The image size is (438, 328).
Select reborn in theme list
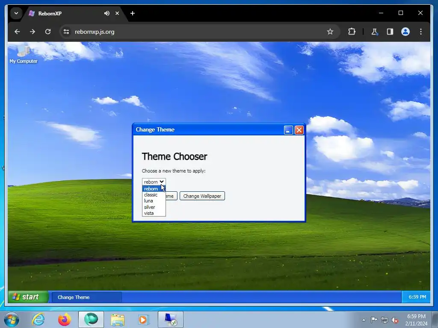click(154, 189)
